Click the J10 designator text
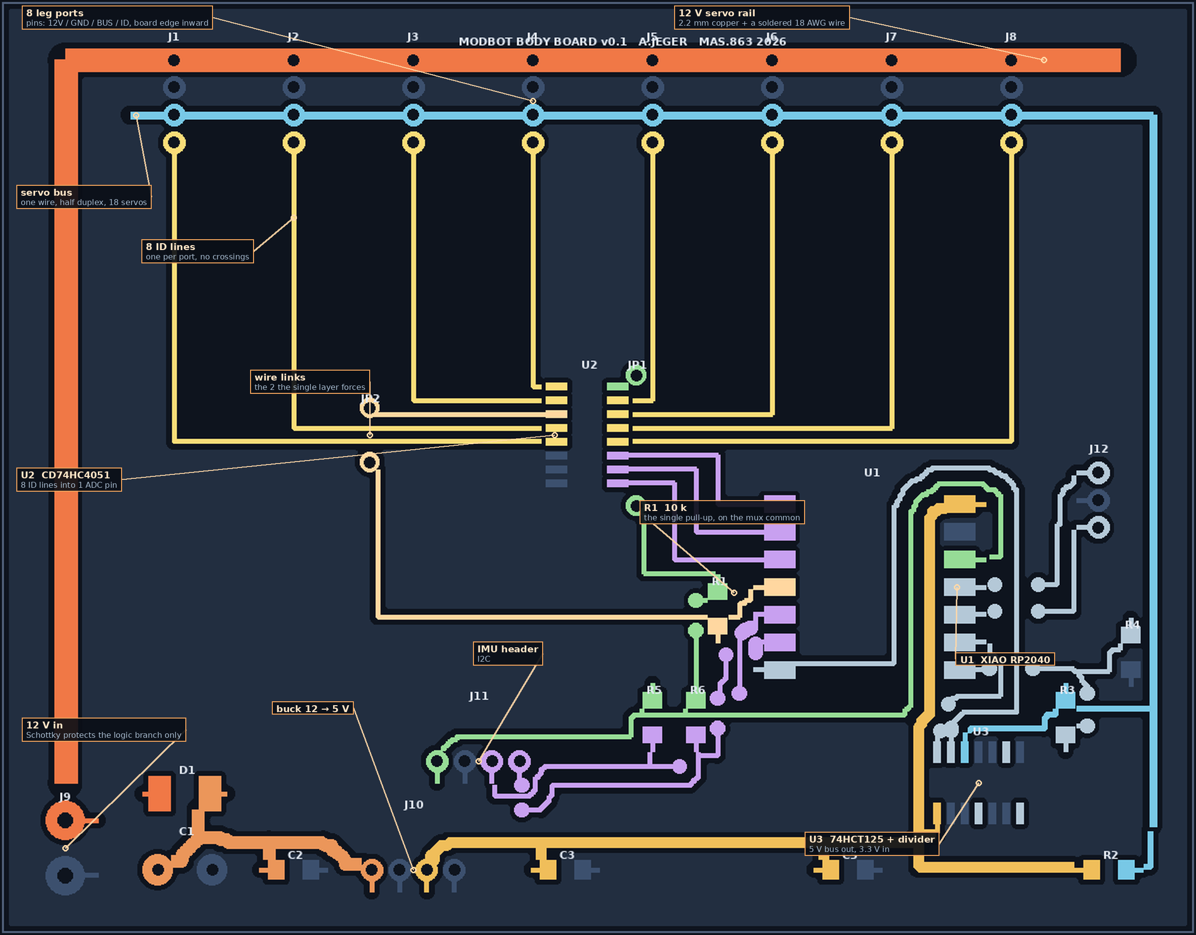Screen dimensions: 1196x935 (414, 805)
